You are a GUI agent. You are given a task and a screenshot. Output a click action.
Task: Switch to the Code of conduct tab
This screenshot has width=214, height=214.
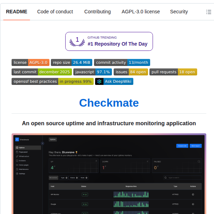click(x=55, y=12)
